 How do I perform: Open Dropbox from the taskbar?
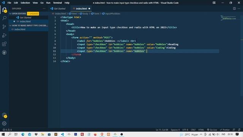(36, 134)
